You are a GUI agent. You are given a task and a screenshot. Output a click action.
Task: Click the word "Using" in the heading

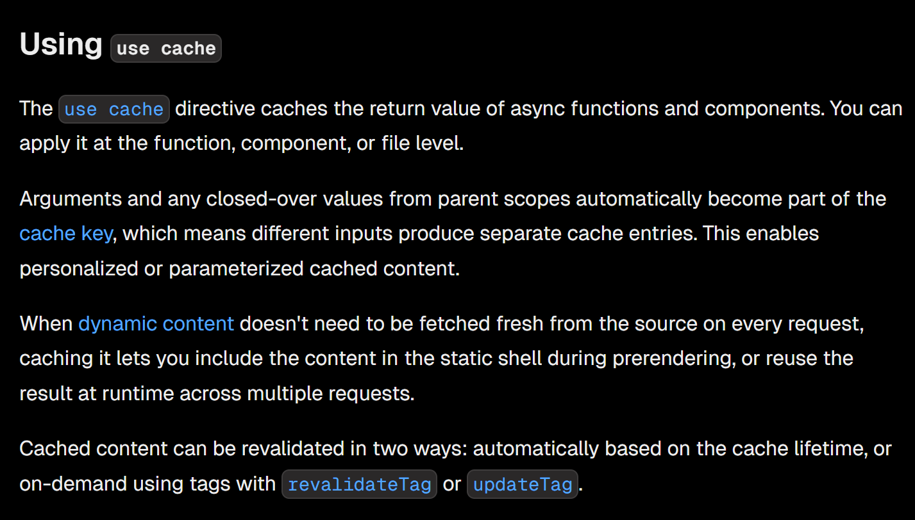point(61,45)
